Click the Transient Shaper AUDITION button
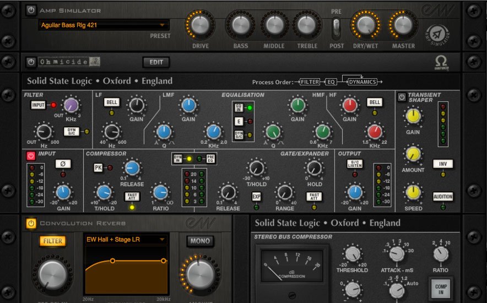Screen dimensions: 487x303 coord(443,197)
